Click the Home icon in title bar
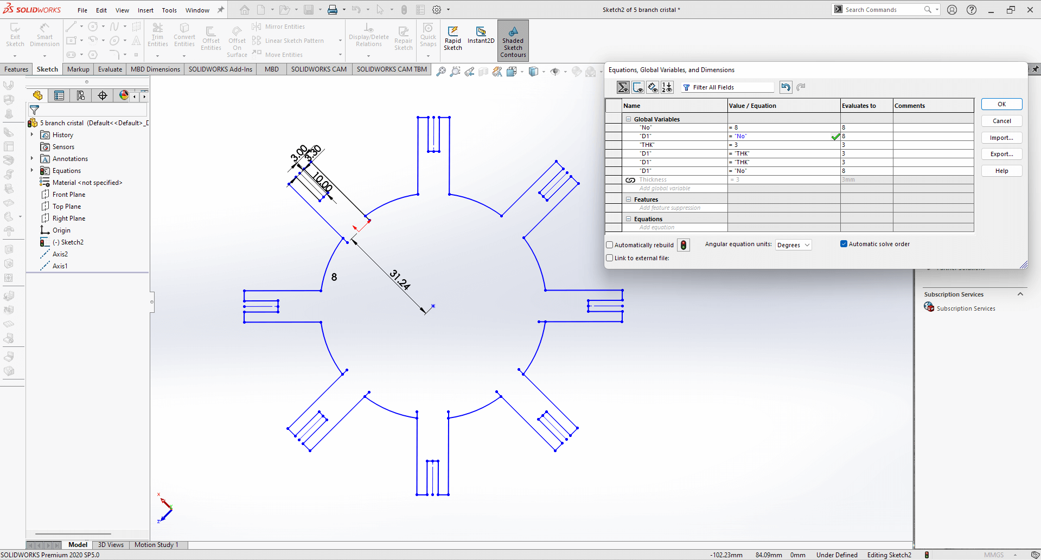Screen dimensions: 1041x560 pos(245,10)
